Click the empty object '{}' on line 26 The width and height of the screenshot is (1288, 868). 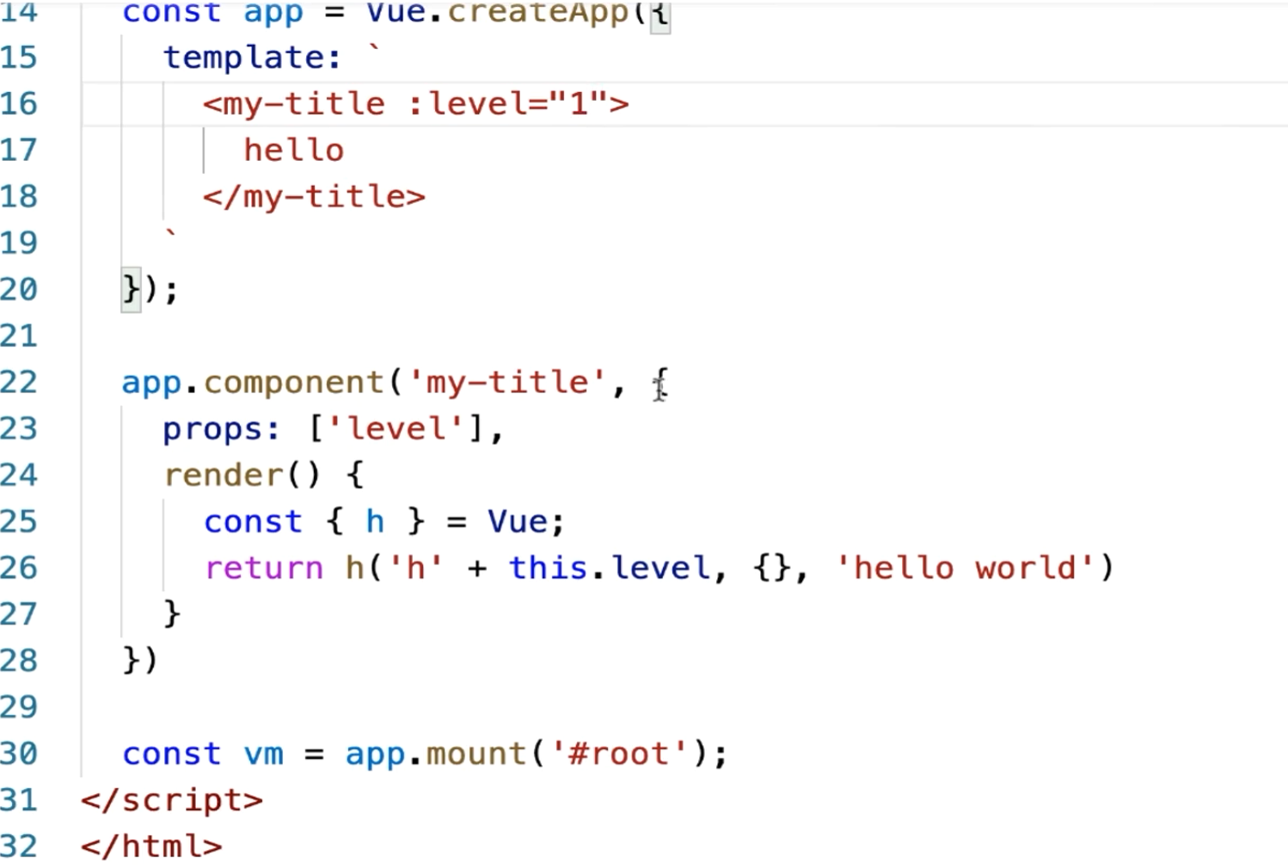(x=773, y=568)
